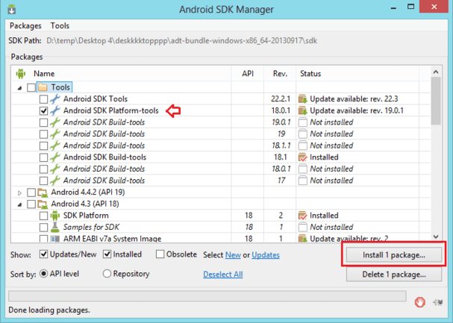Viewport: 453px width, 323px height.
Task: Enable the Obsolete checkbox
Action: point(160,255)
